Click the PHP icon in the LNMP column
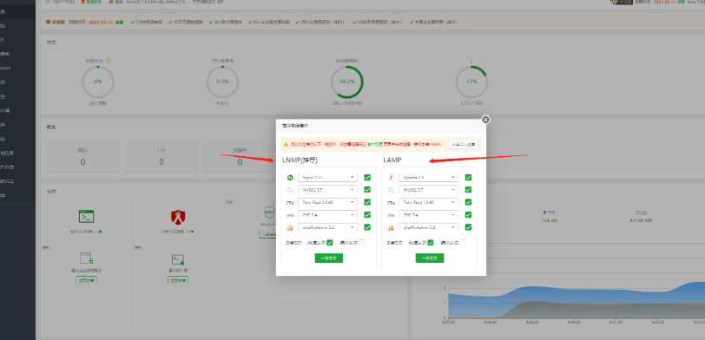The width and height of the screenshot is (705, 340). click(x=290, y=215)
